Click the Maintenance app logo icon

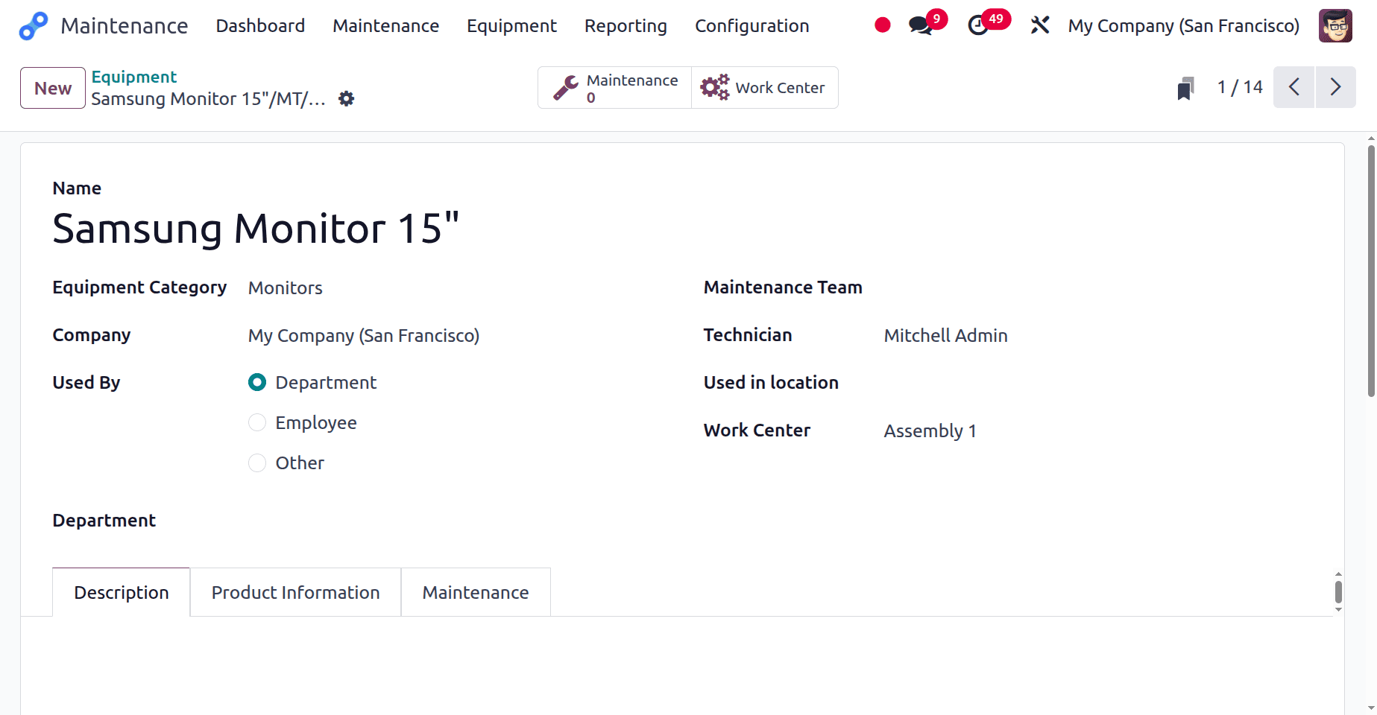[34, 26]
